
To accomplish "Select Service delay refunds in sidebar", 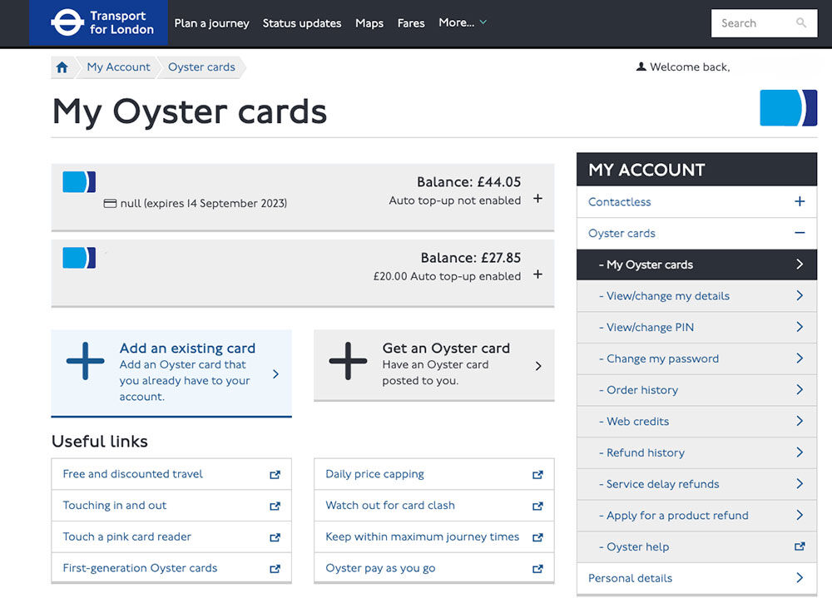I will 696,483.
